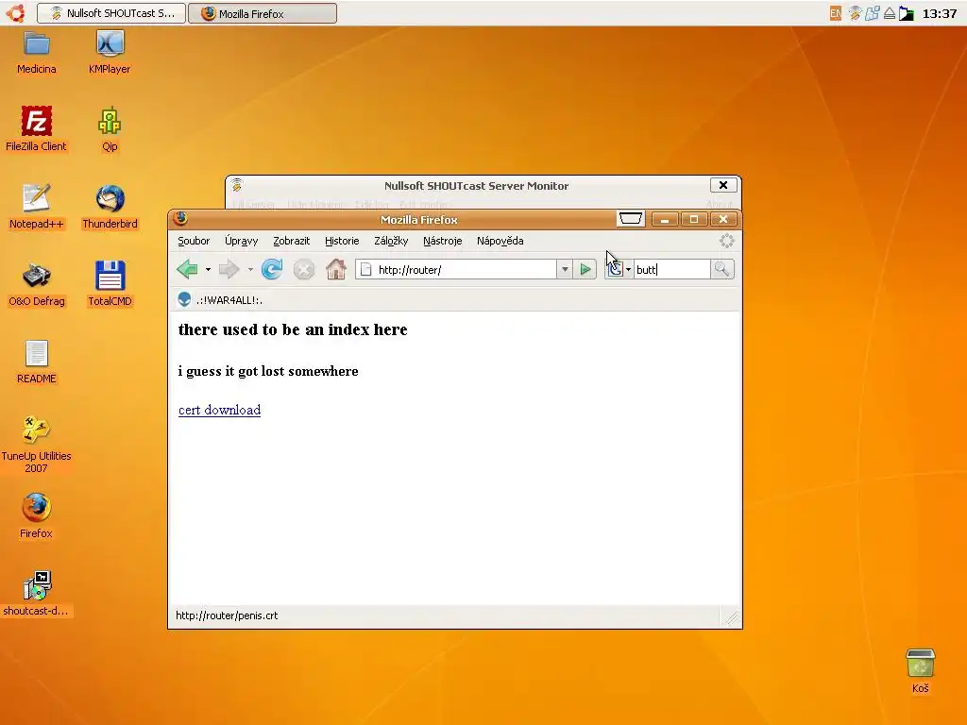The height and width of the screenshot is (725, 967).
Task: Open the Historie menu
Action: [342, 241]
